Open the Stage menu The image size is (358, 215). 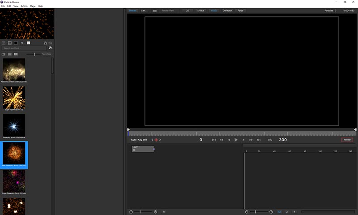pos(33,6)
